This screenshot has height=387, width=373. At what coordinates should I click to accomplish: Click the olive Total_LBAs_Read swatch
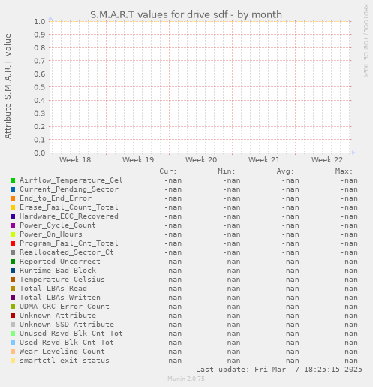point(13,289)
